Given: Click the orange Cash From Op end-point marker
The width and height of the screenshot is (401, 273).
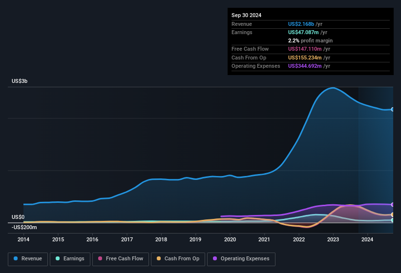Looking at the screenshot, I should click(x=393, y=214).
